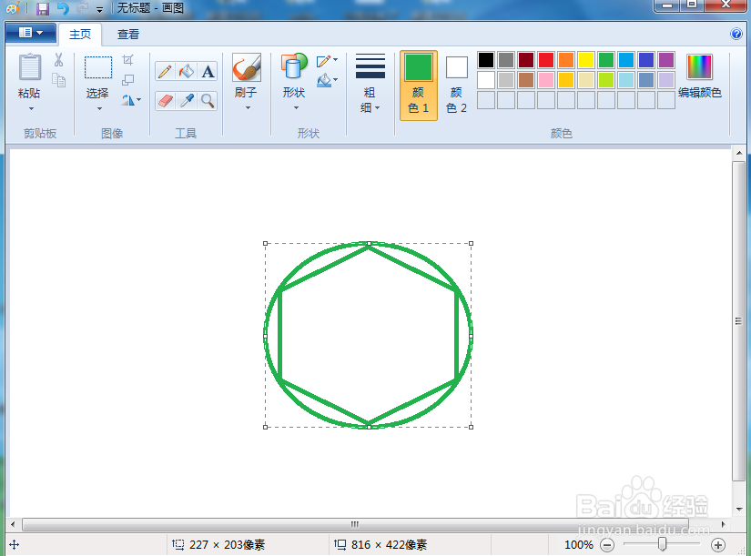Pick the lime green color swatch
The height and width of the screenshot is (556, 751).
[606, 80]
